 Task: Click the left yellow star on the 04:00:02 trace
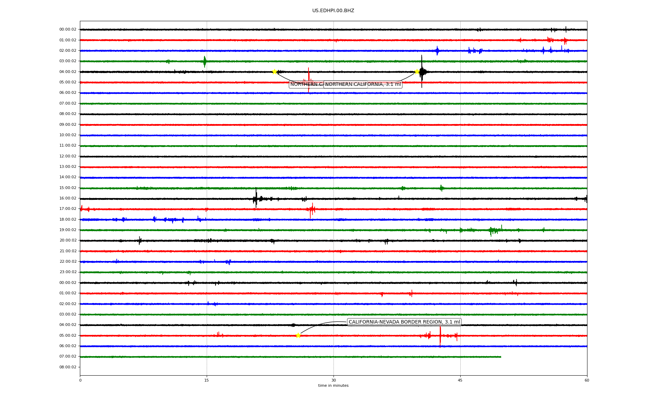coord(274,72)
